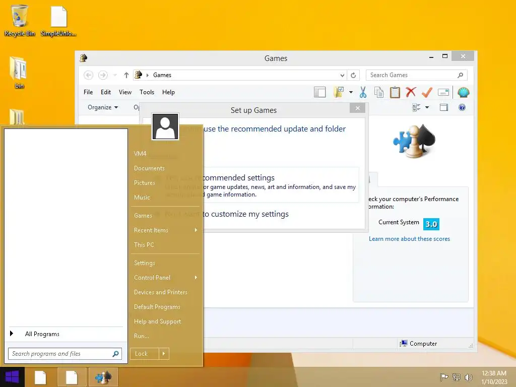Screen dimensions: 516x387
Task: Close the Set up Games dialog
Action: click(358, 108)
